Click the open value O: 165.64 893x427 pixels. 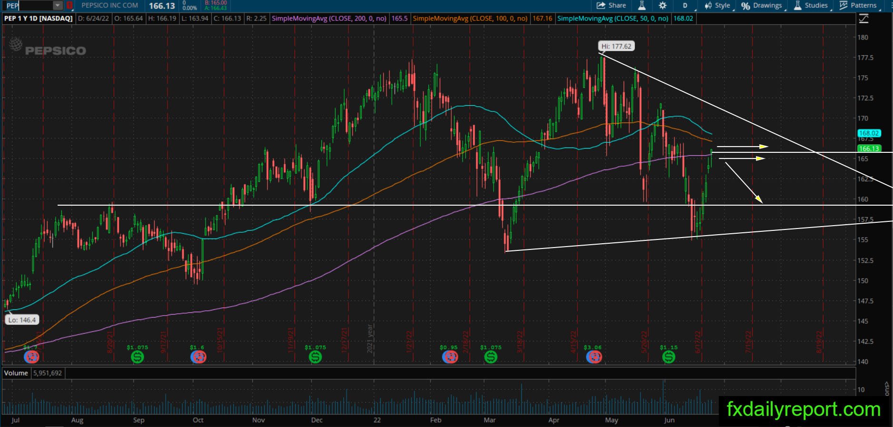pos(128,19)
